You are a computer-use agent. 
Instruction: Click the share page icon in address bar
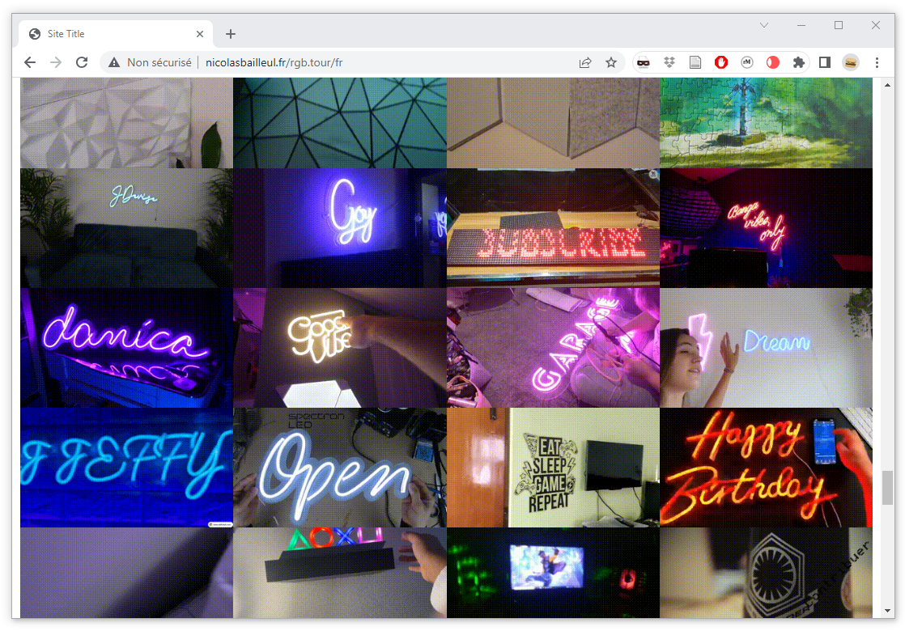coord(585,62)
